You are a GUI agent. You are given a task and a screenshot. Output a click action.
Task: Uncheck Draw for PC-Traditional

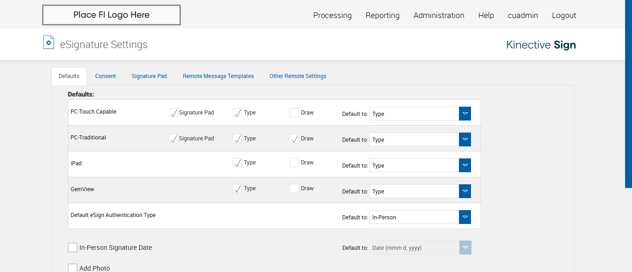point(294,139)
